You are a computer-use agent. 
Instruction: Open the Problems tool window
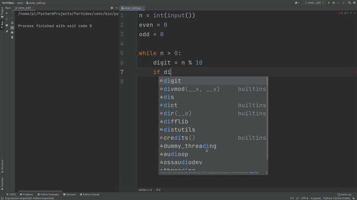(x=26, y=195)
